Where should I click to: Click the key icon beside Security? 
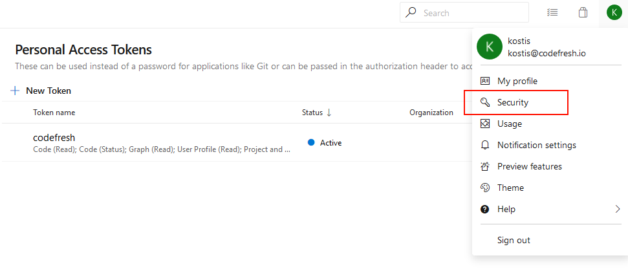point(485,102)
